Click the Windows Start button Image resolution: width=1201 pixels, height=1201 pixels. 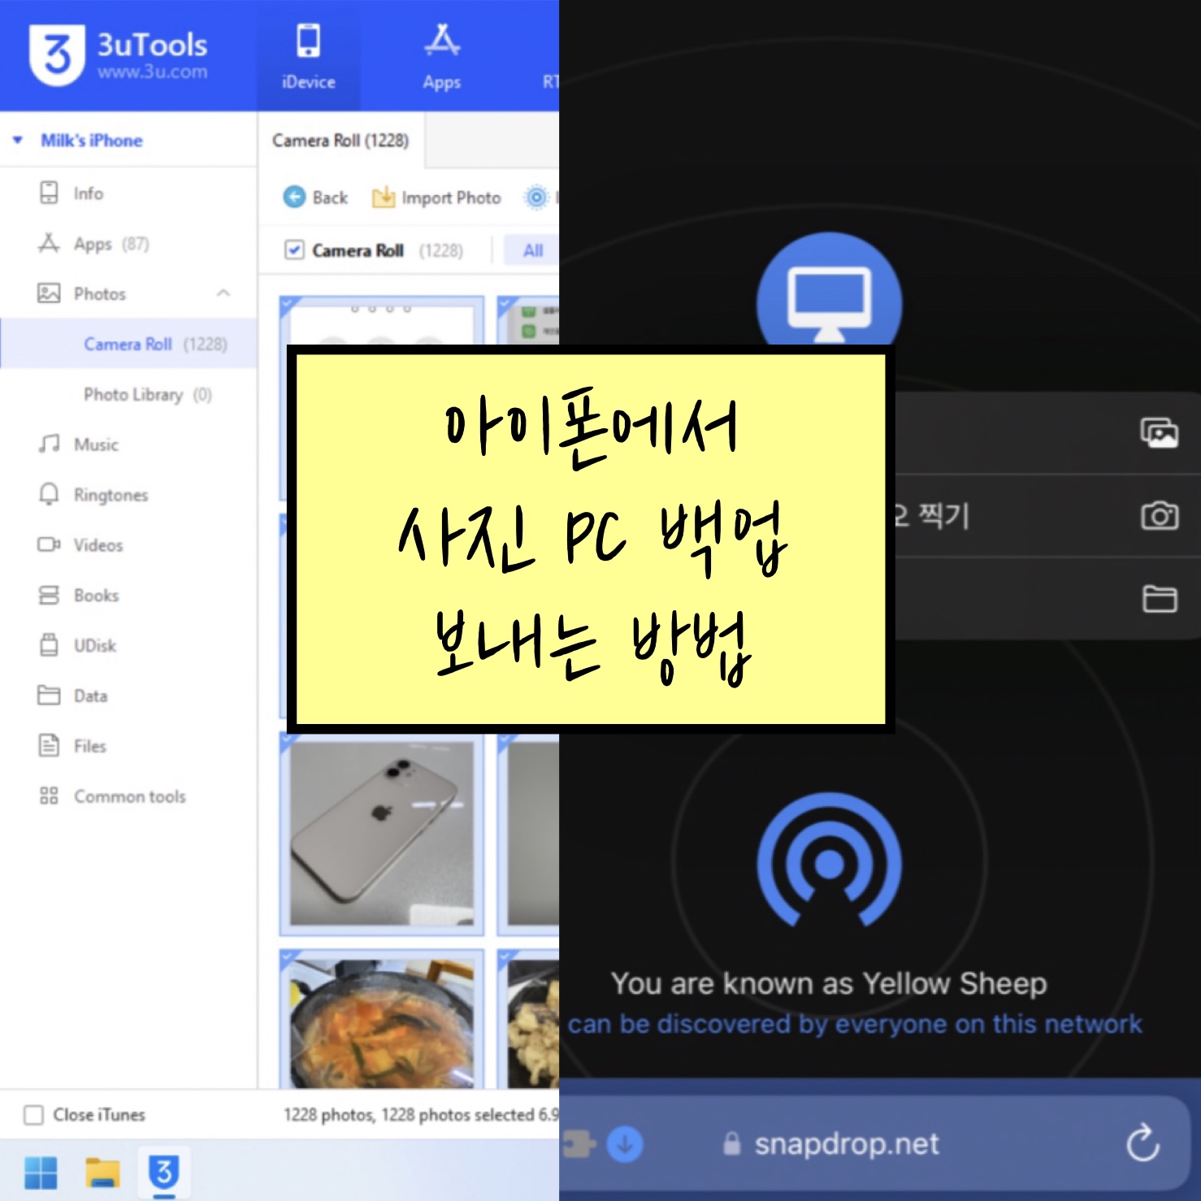pyautogui.click(x=41, y=1173)
